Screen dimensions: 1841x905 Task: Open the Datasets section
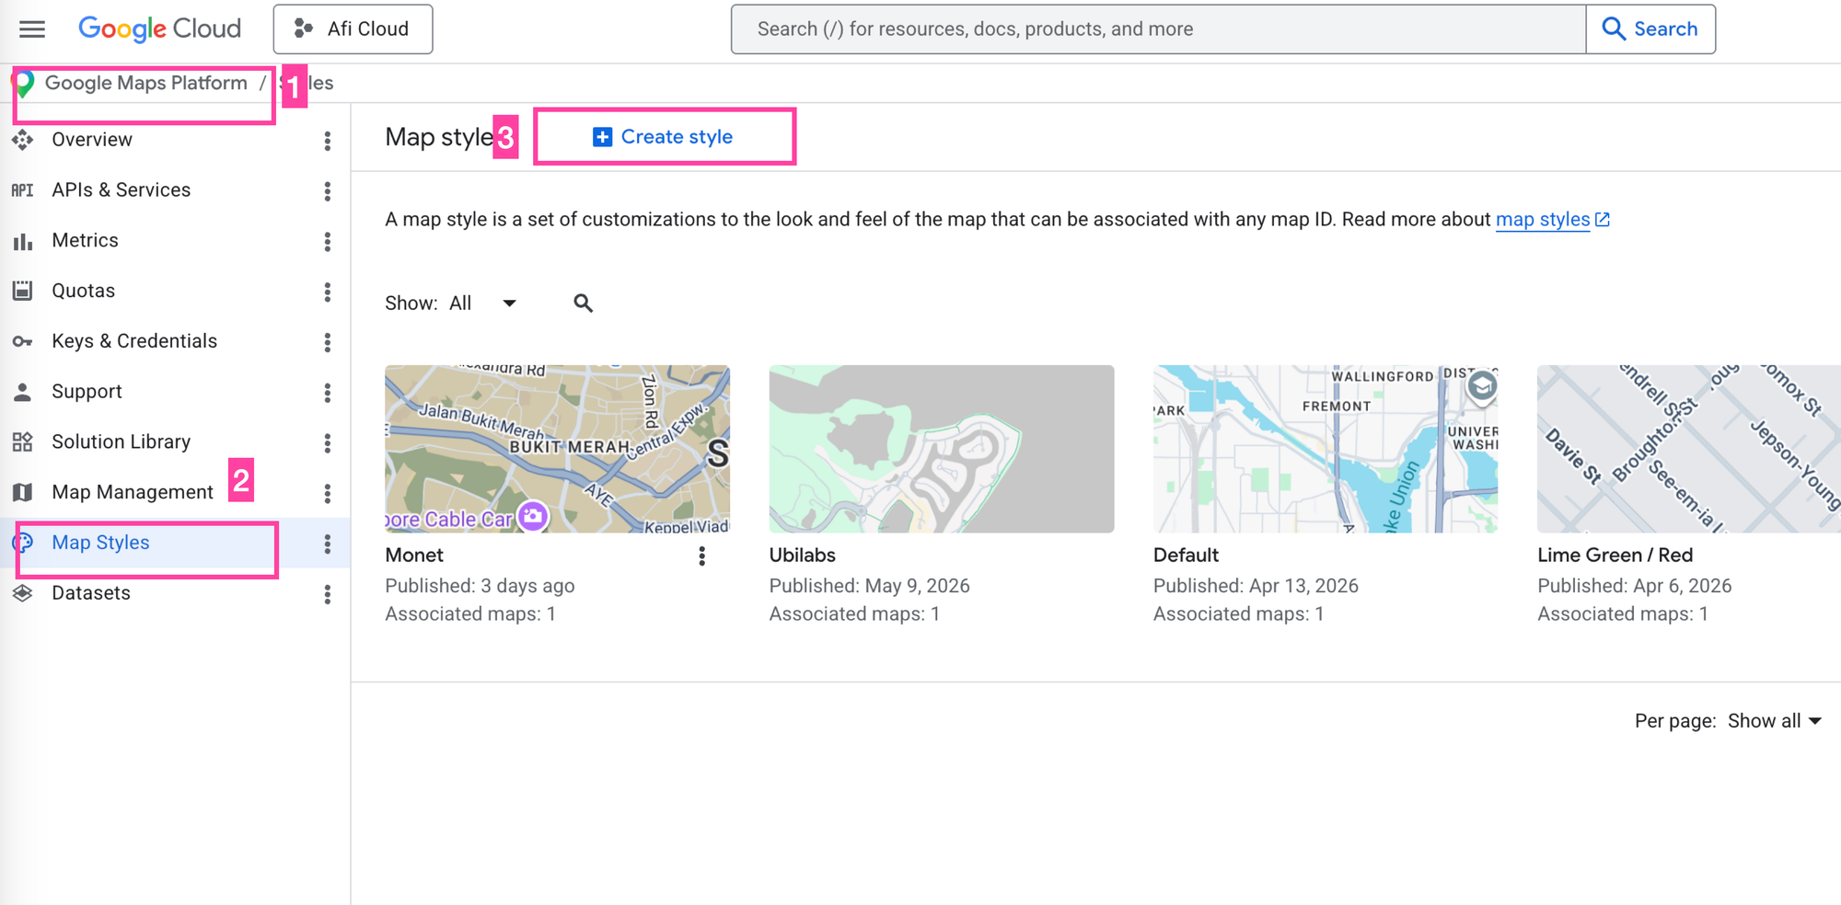click(x=91, y=593)
